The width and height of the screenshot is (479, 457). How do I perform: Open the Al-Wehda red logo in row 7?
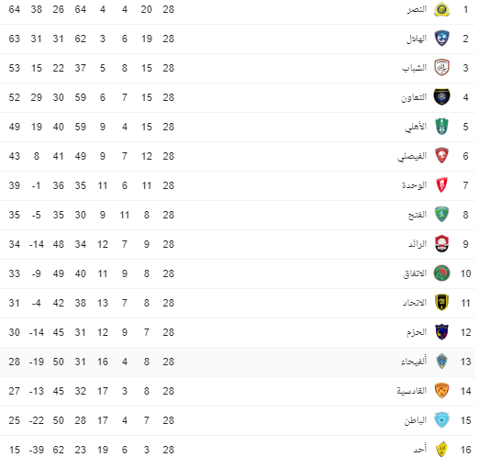tap(441, 185)
